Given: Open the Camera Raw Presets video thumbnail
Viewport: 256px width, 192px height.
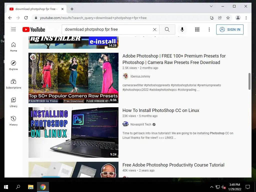Looking at the screenshot, I should 73,78.
